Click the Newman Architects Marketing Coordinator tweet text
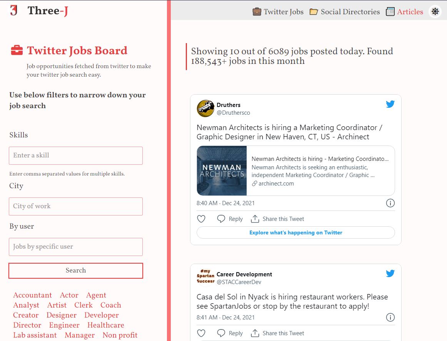Screen dimensions: 447x341 tap(289, 132)
